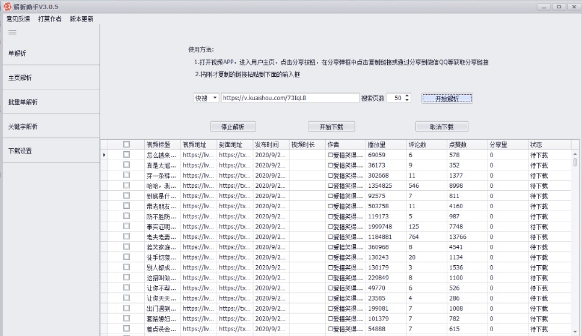Select the likes cell showing 4160
Viewport: 582px width, 336px height.
[467, 206]
